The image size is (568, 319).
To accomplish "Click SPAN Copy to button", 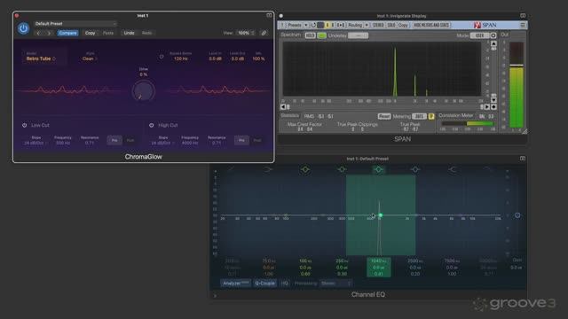I will coord(403,25).
